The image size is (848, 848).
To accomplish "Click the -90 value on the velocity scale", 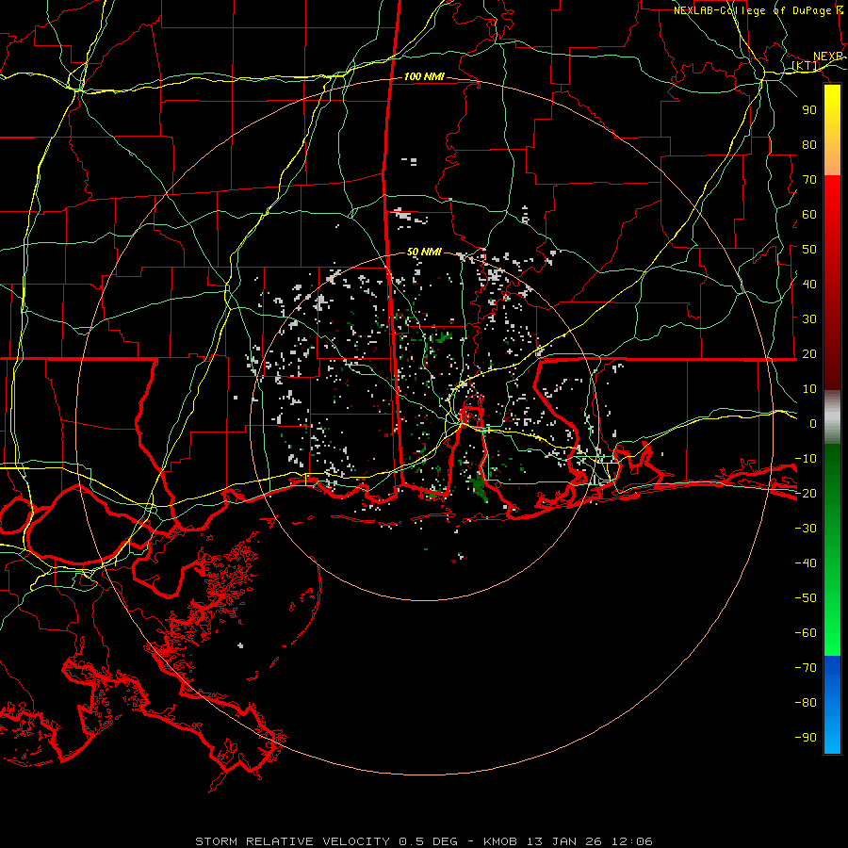I will coord(806,738).
